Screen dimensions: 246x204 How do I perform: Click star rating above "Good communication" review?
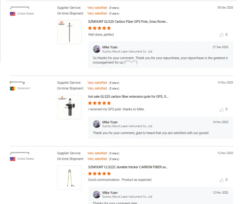pos(99,174)
